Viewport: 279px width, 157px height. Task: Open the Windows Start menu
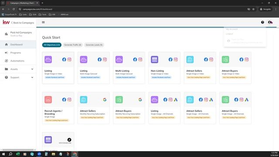[3, 154]
